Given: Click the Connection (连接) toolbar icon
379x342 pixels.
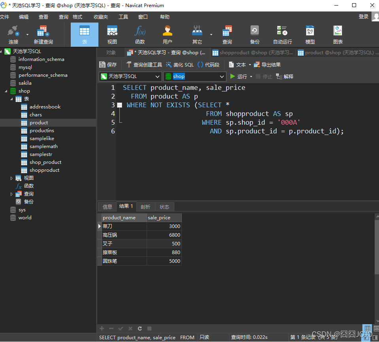Looking at the screenshot, I should (13, 34).
